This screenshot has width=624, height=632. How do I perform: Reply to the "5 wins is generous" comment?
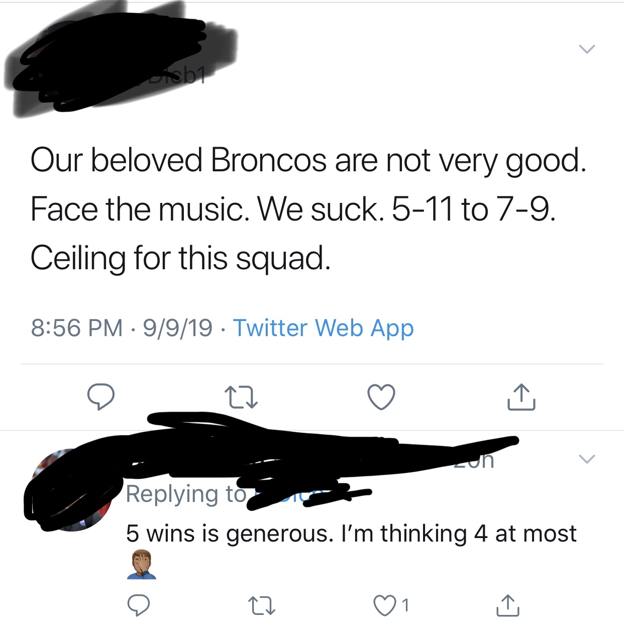click(138, 605)
